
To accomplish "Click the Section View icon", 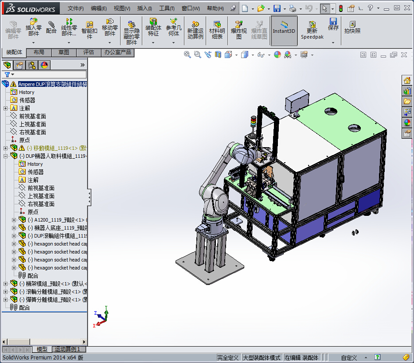I will (x=218, y=55).
